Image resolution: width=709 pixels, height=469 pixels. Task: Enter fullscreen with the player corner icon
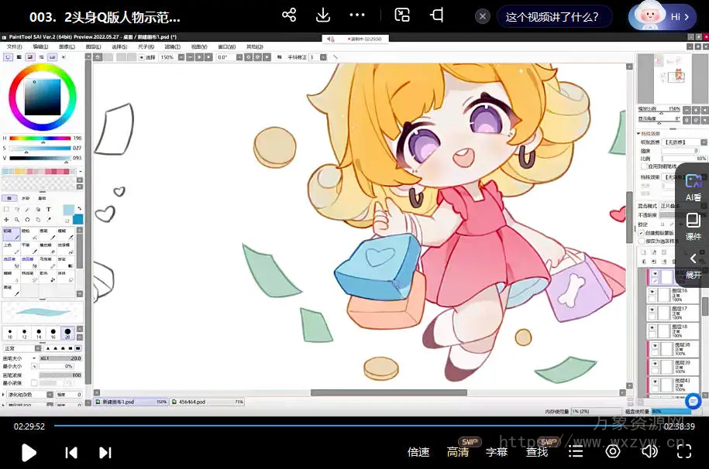[x=684, y=451]
